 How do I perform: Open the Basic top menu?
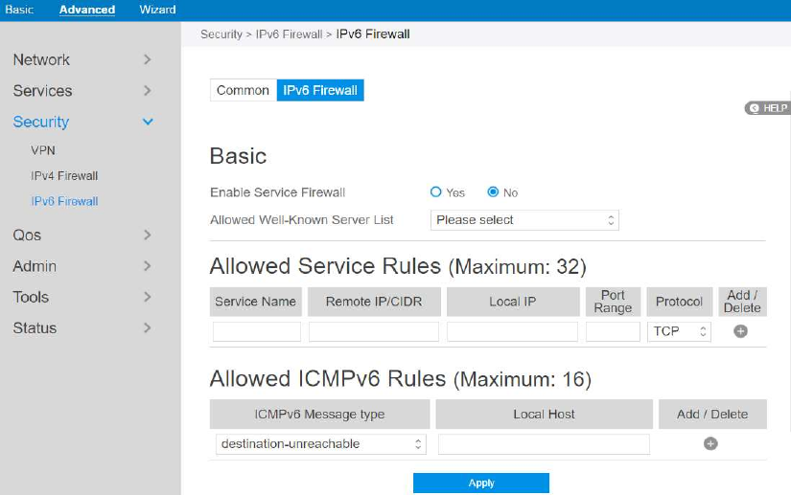coord(19,10)
